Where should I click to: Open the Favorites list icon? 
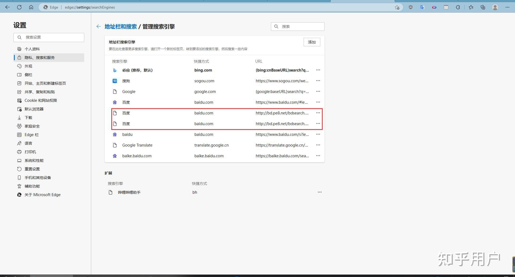point(471,7)
